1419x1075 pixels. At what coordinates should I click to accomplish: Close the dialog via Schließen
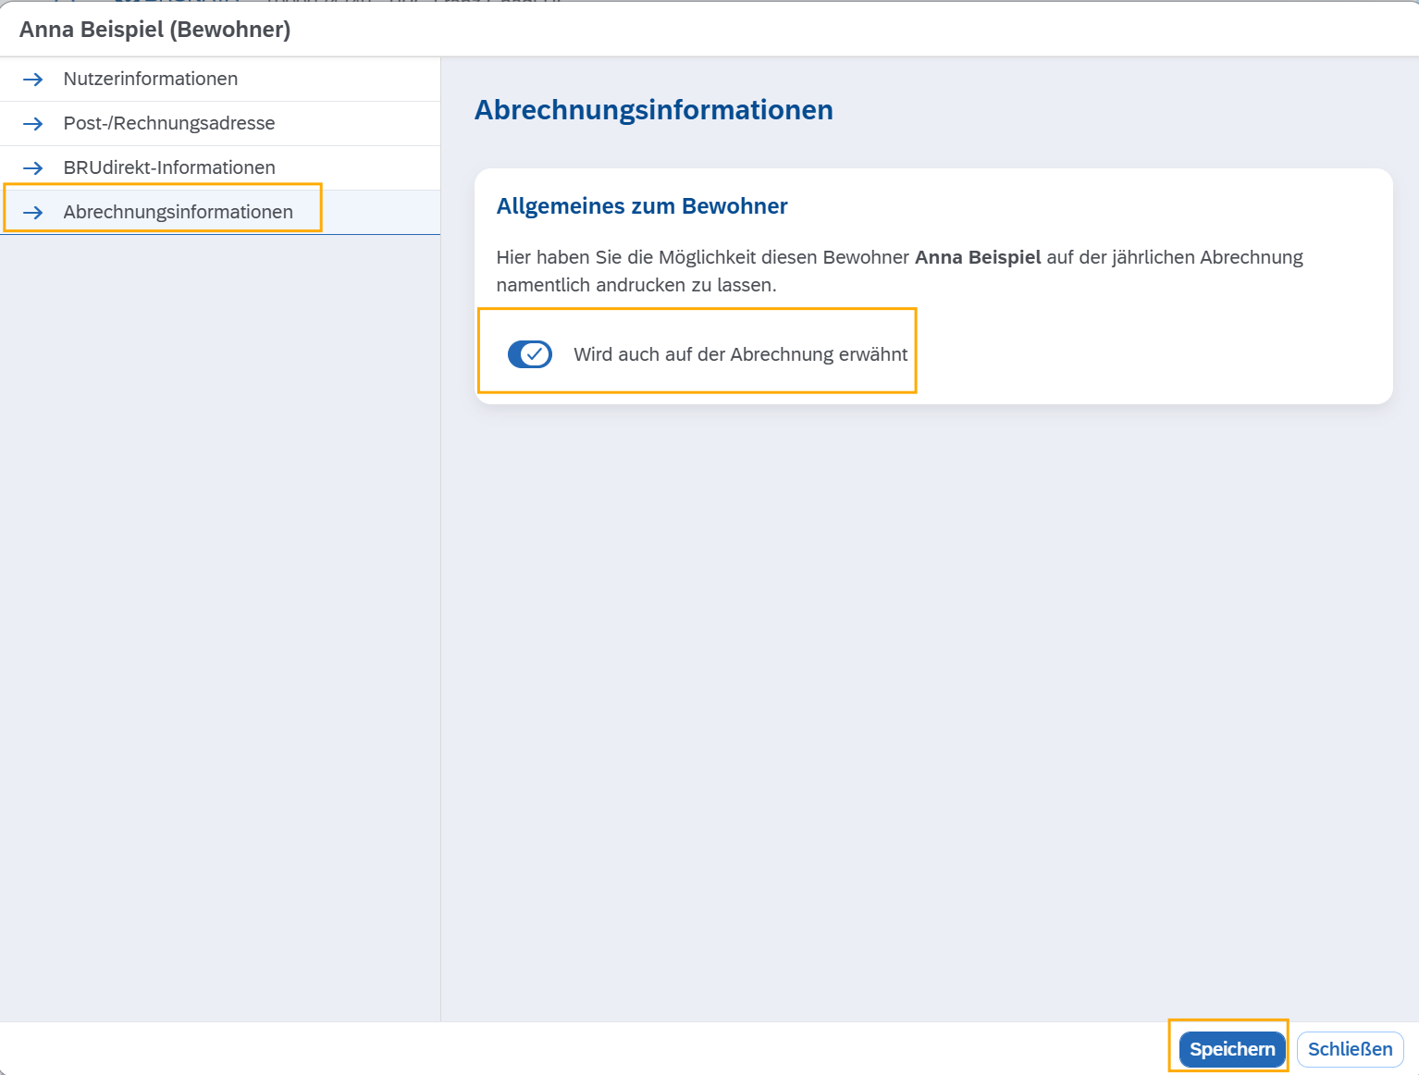(1351, 1049)
